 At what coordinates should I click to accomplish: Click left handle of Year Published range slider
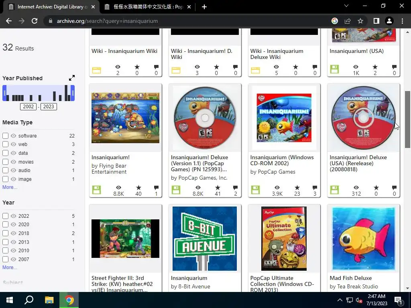click(4, 93)
